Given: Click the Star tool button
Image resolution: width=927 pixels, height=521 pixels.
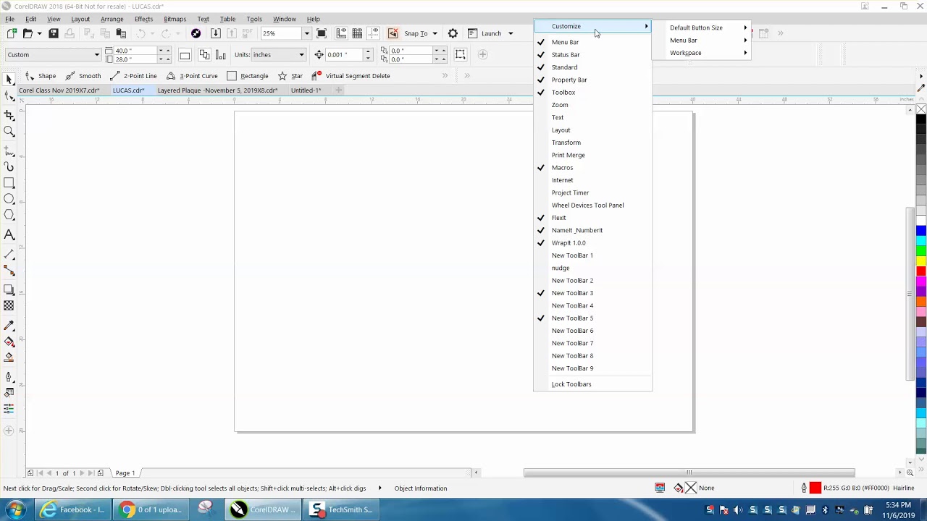Looking at the screenshot, I should point(290,76).
